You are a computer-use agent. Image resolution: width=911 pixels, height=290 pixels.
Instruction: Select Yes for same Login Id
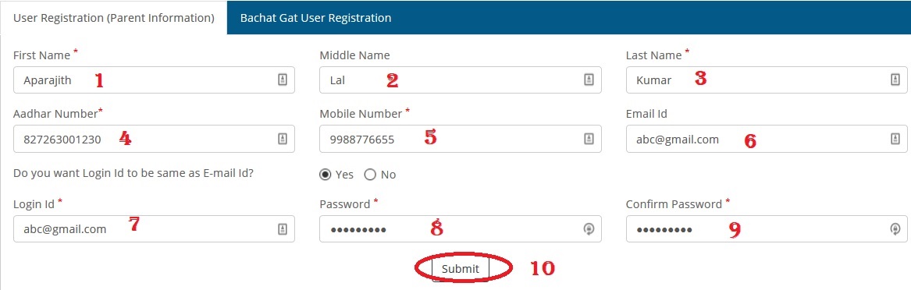coord(326,175)
